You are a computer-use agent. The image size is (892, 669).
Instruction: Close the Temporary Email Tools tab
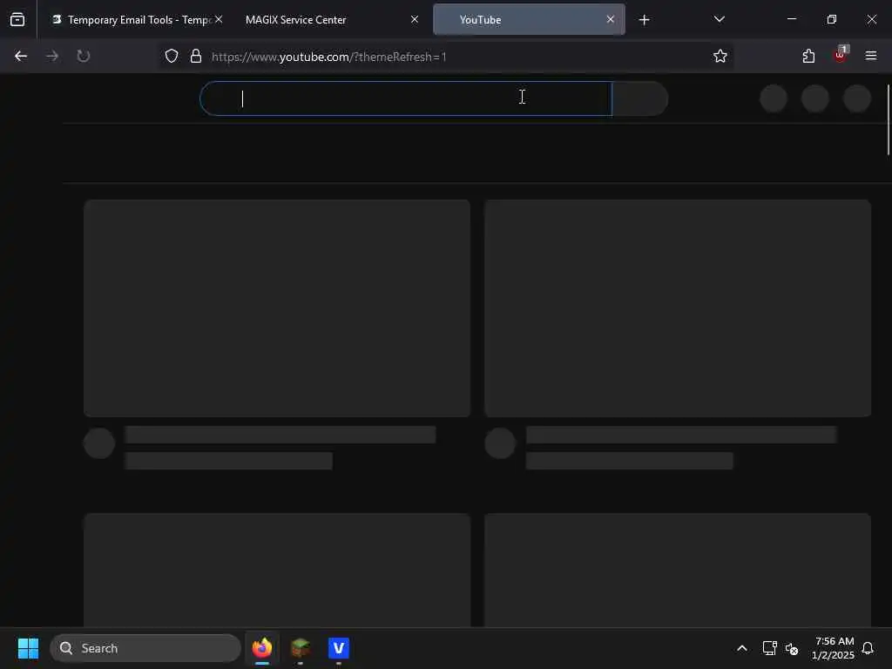click(219, 19)
